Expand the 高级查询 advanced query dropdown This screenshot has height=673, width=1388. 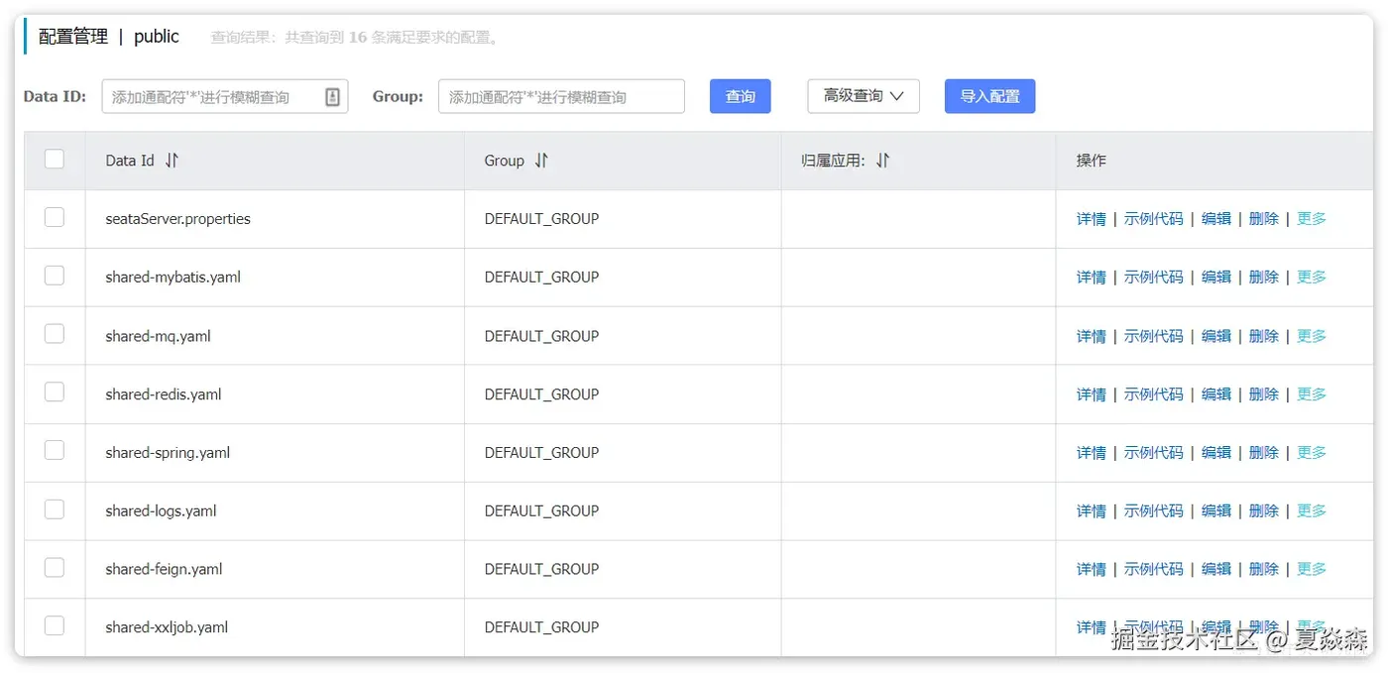pyautogui.click(x=864, y=96)
